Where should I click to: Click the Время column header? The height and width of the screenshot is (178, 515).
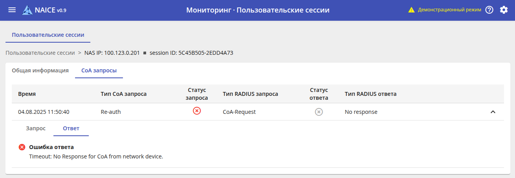[27, 94]
